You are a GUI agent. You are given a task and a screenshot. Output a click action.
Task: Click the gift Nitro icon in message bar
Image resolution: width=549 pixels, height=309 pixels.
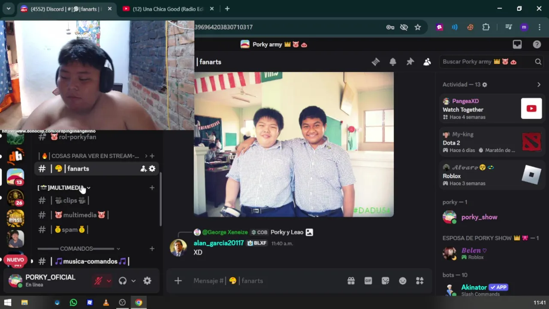351,281
